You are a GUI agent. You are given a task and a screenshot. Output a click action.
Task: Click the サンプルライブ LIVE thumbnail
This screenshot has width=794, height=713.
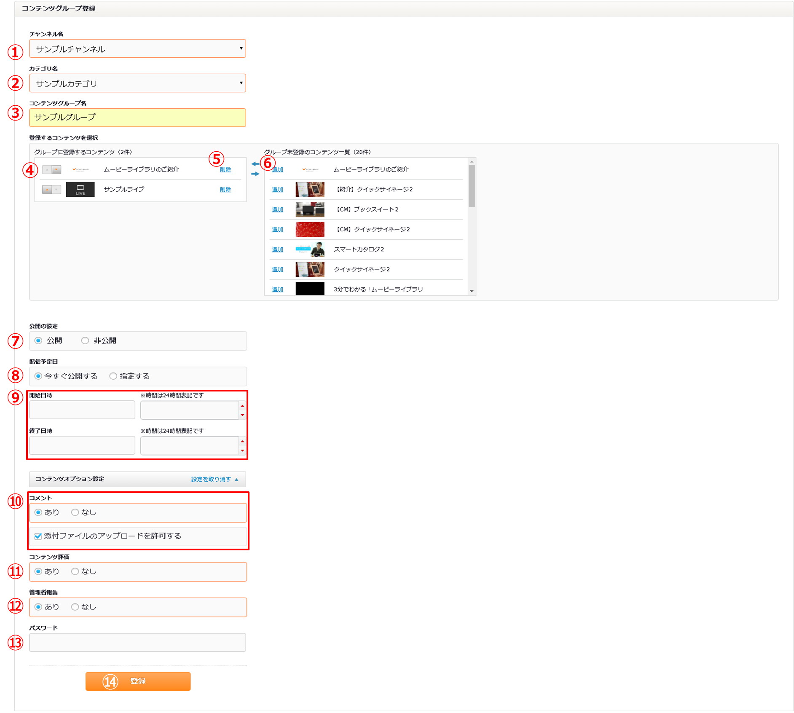[80, 190]
